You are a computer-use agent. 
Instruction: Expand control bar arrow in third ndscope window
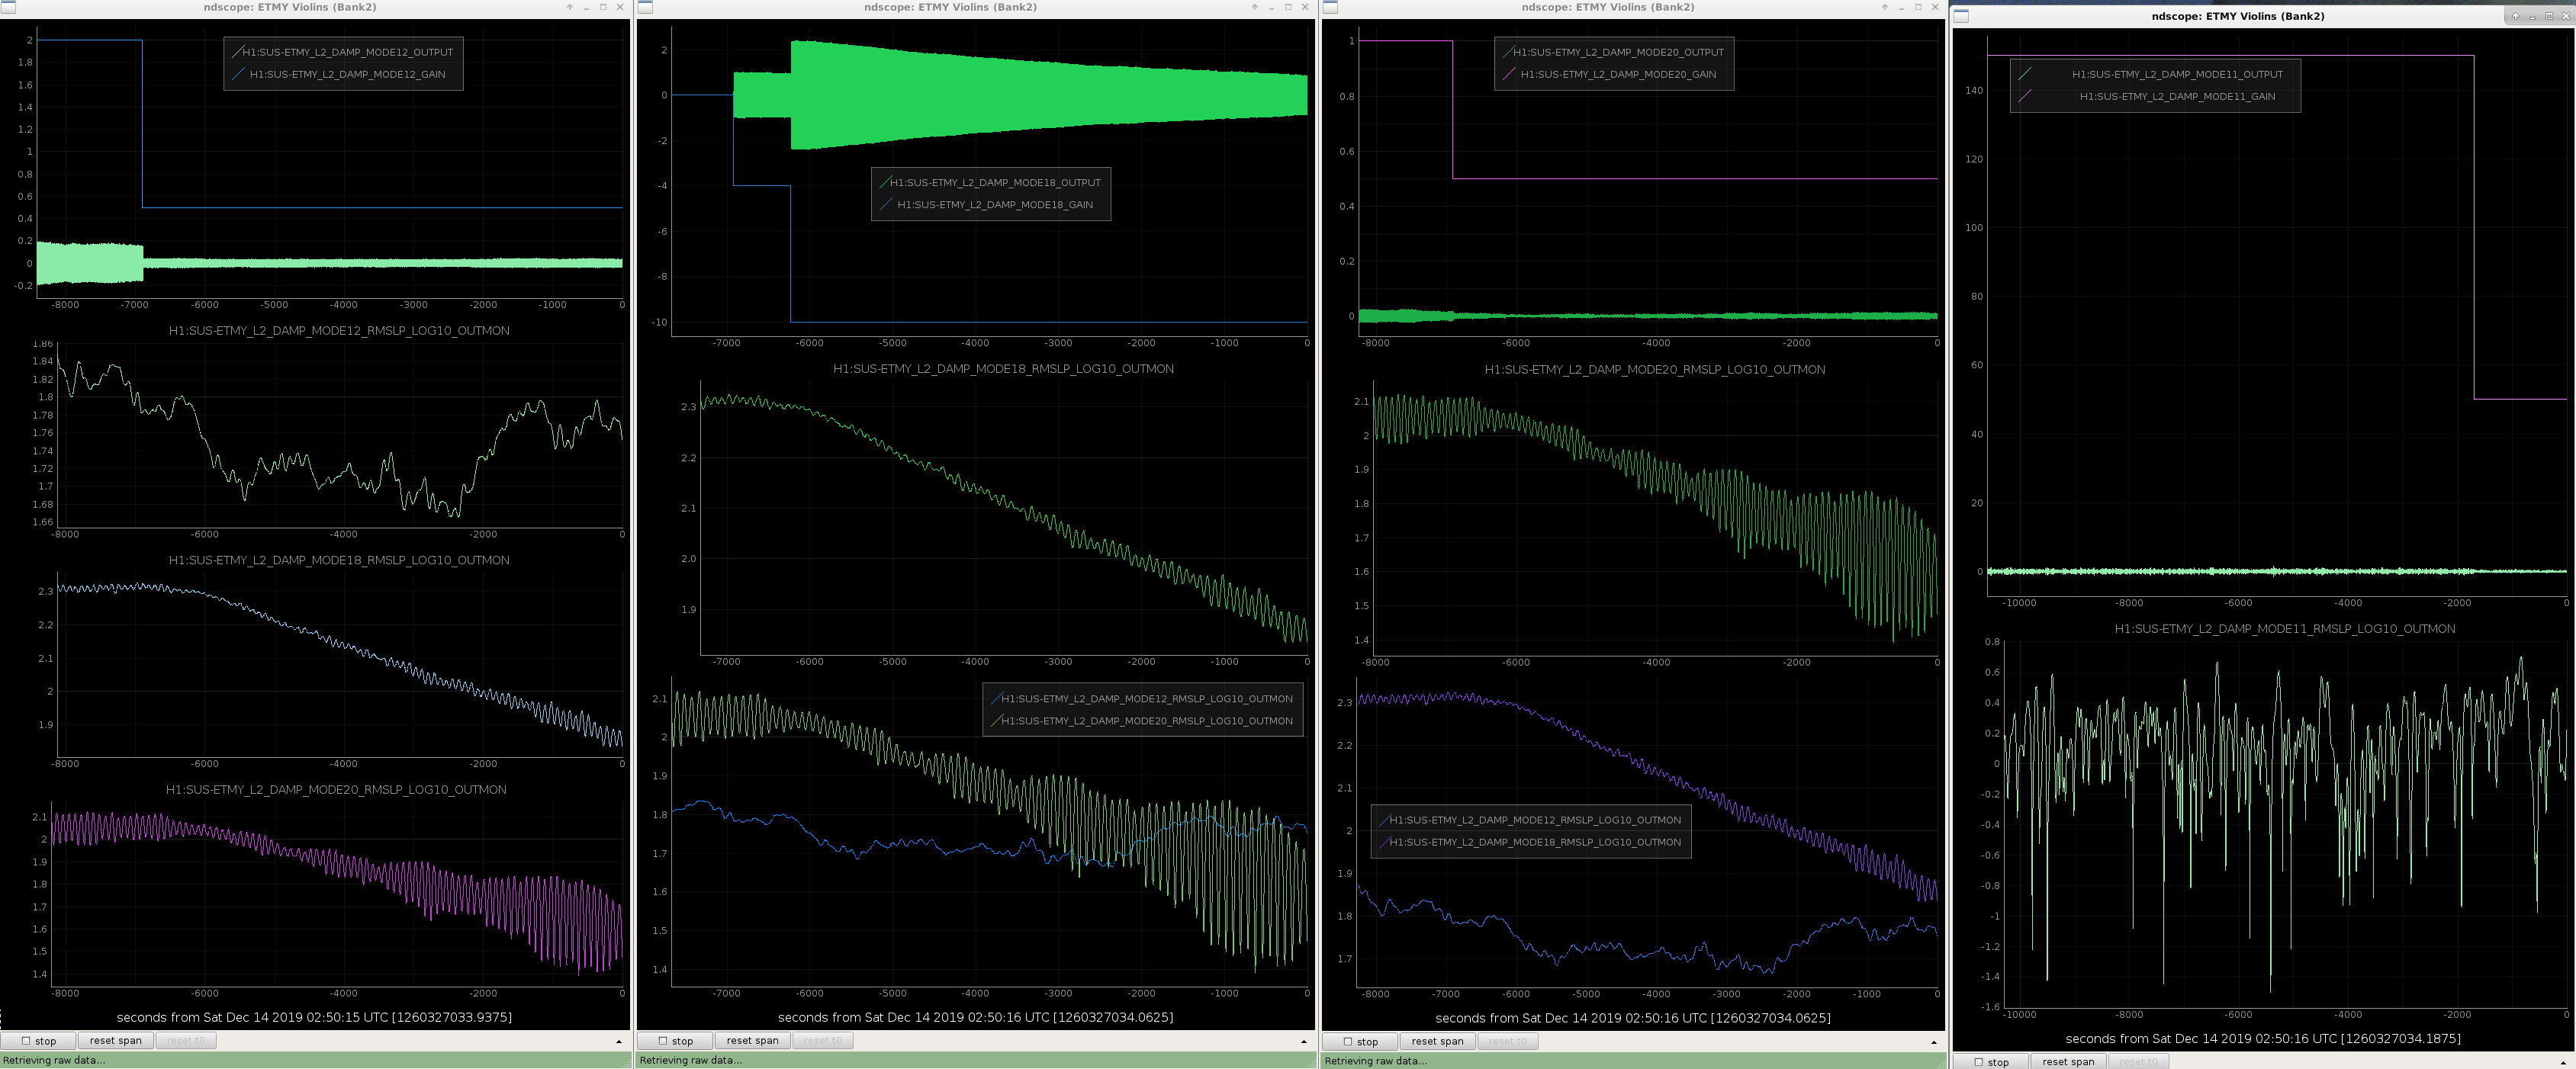[x=1933, y=1042]
